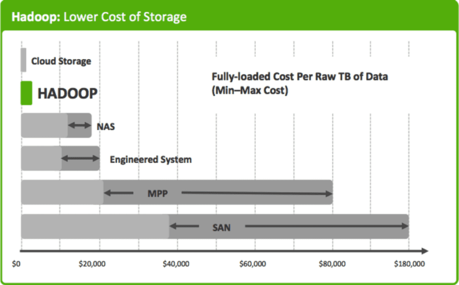Click the $0 axis label
The height and width of the screenshot is (285, 459).
click(x=16, y=264)
